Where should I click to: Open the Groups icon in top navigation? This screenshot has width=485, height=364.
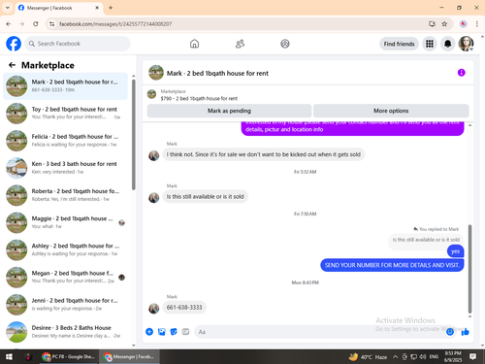click(x=285, y=44)
